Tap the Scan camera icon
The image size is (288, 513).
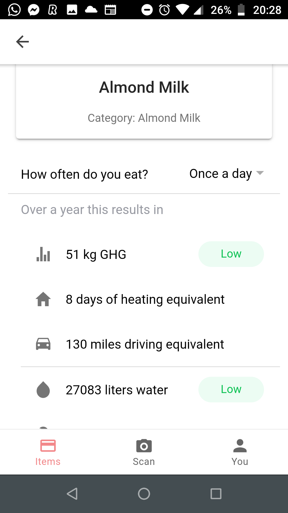(144, 446)
